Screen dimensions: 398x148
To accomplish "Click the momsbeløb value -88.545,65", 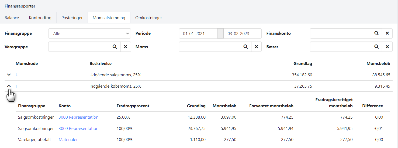I will point(380,75).
